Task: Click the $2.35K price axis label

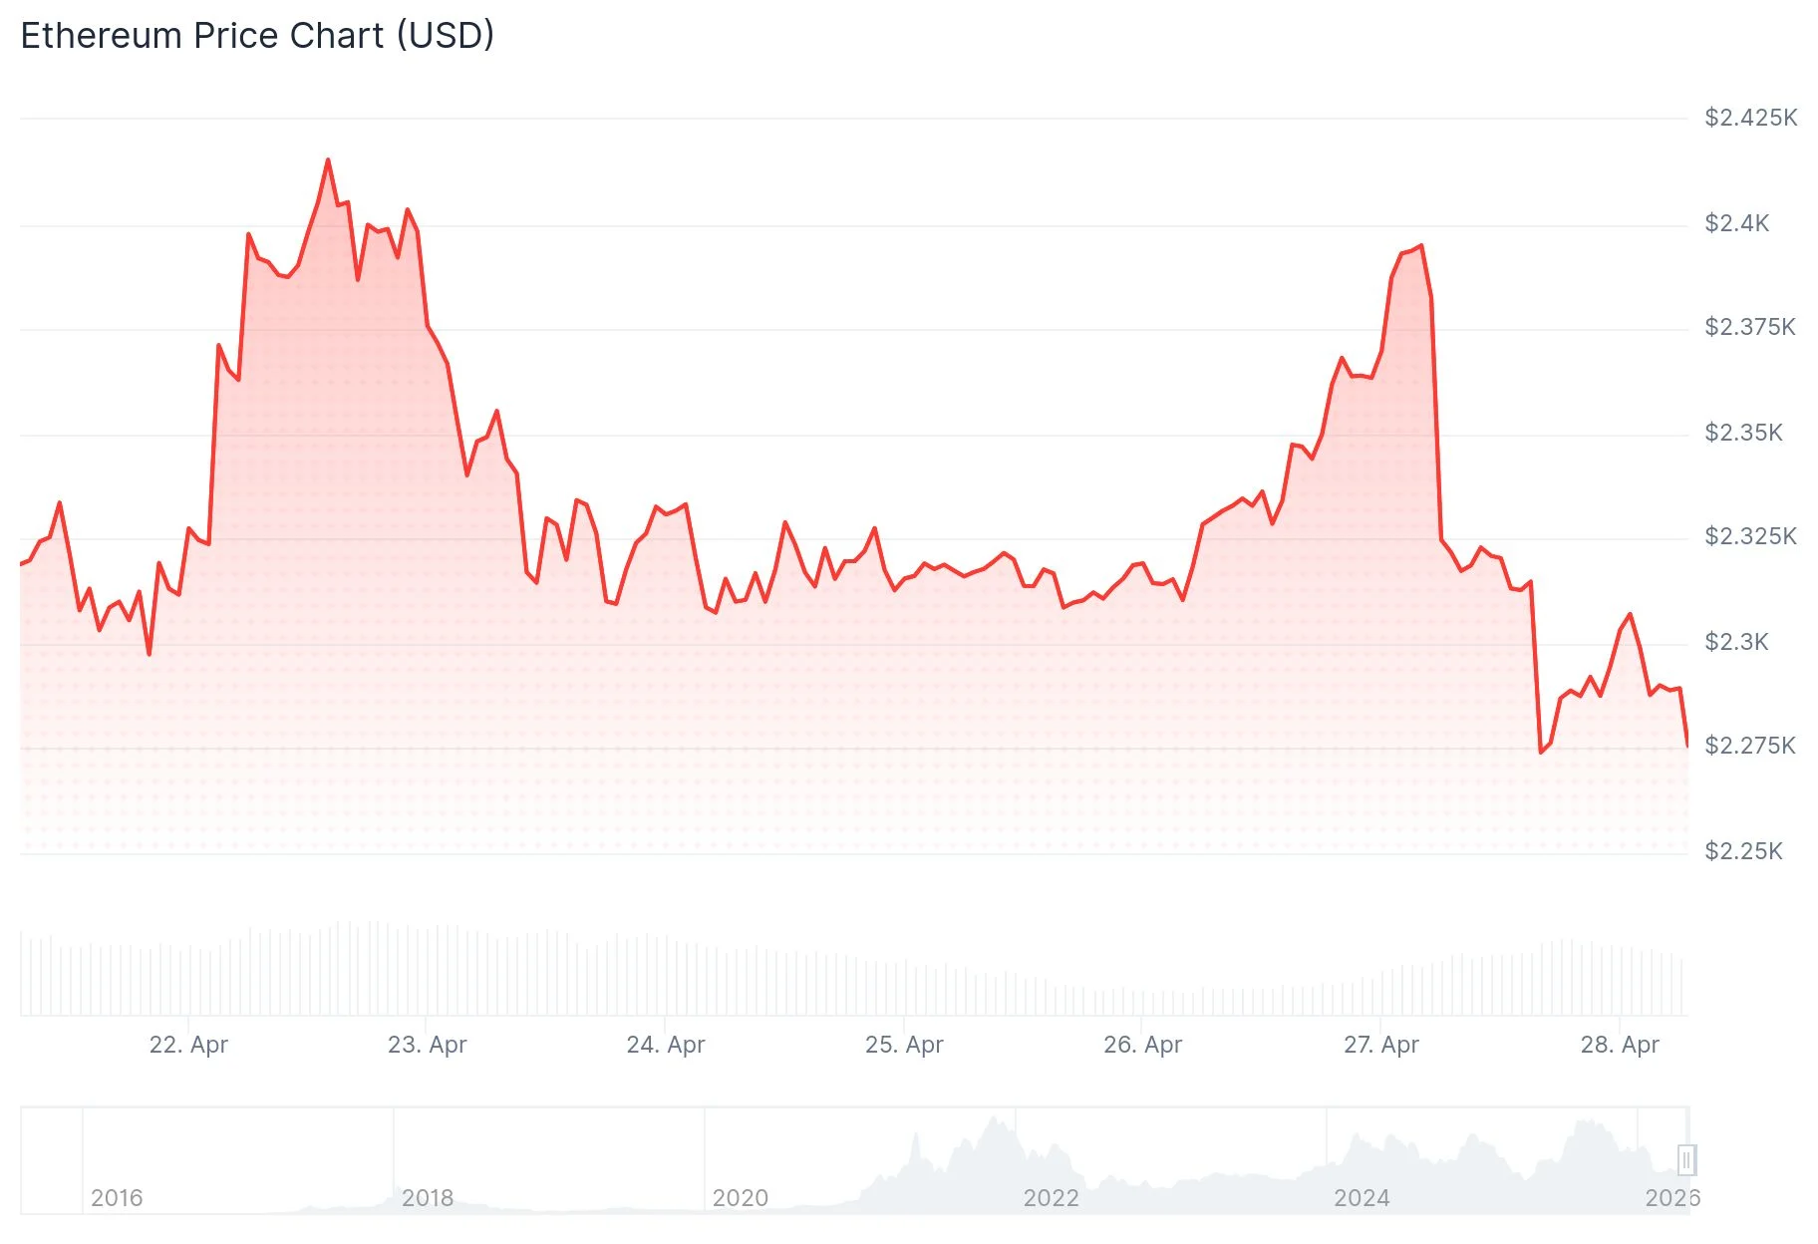Action: click(1743, 433)
